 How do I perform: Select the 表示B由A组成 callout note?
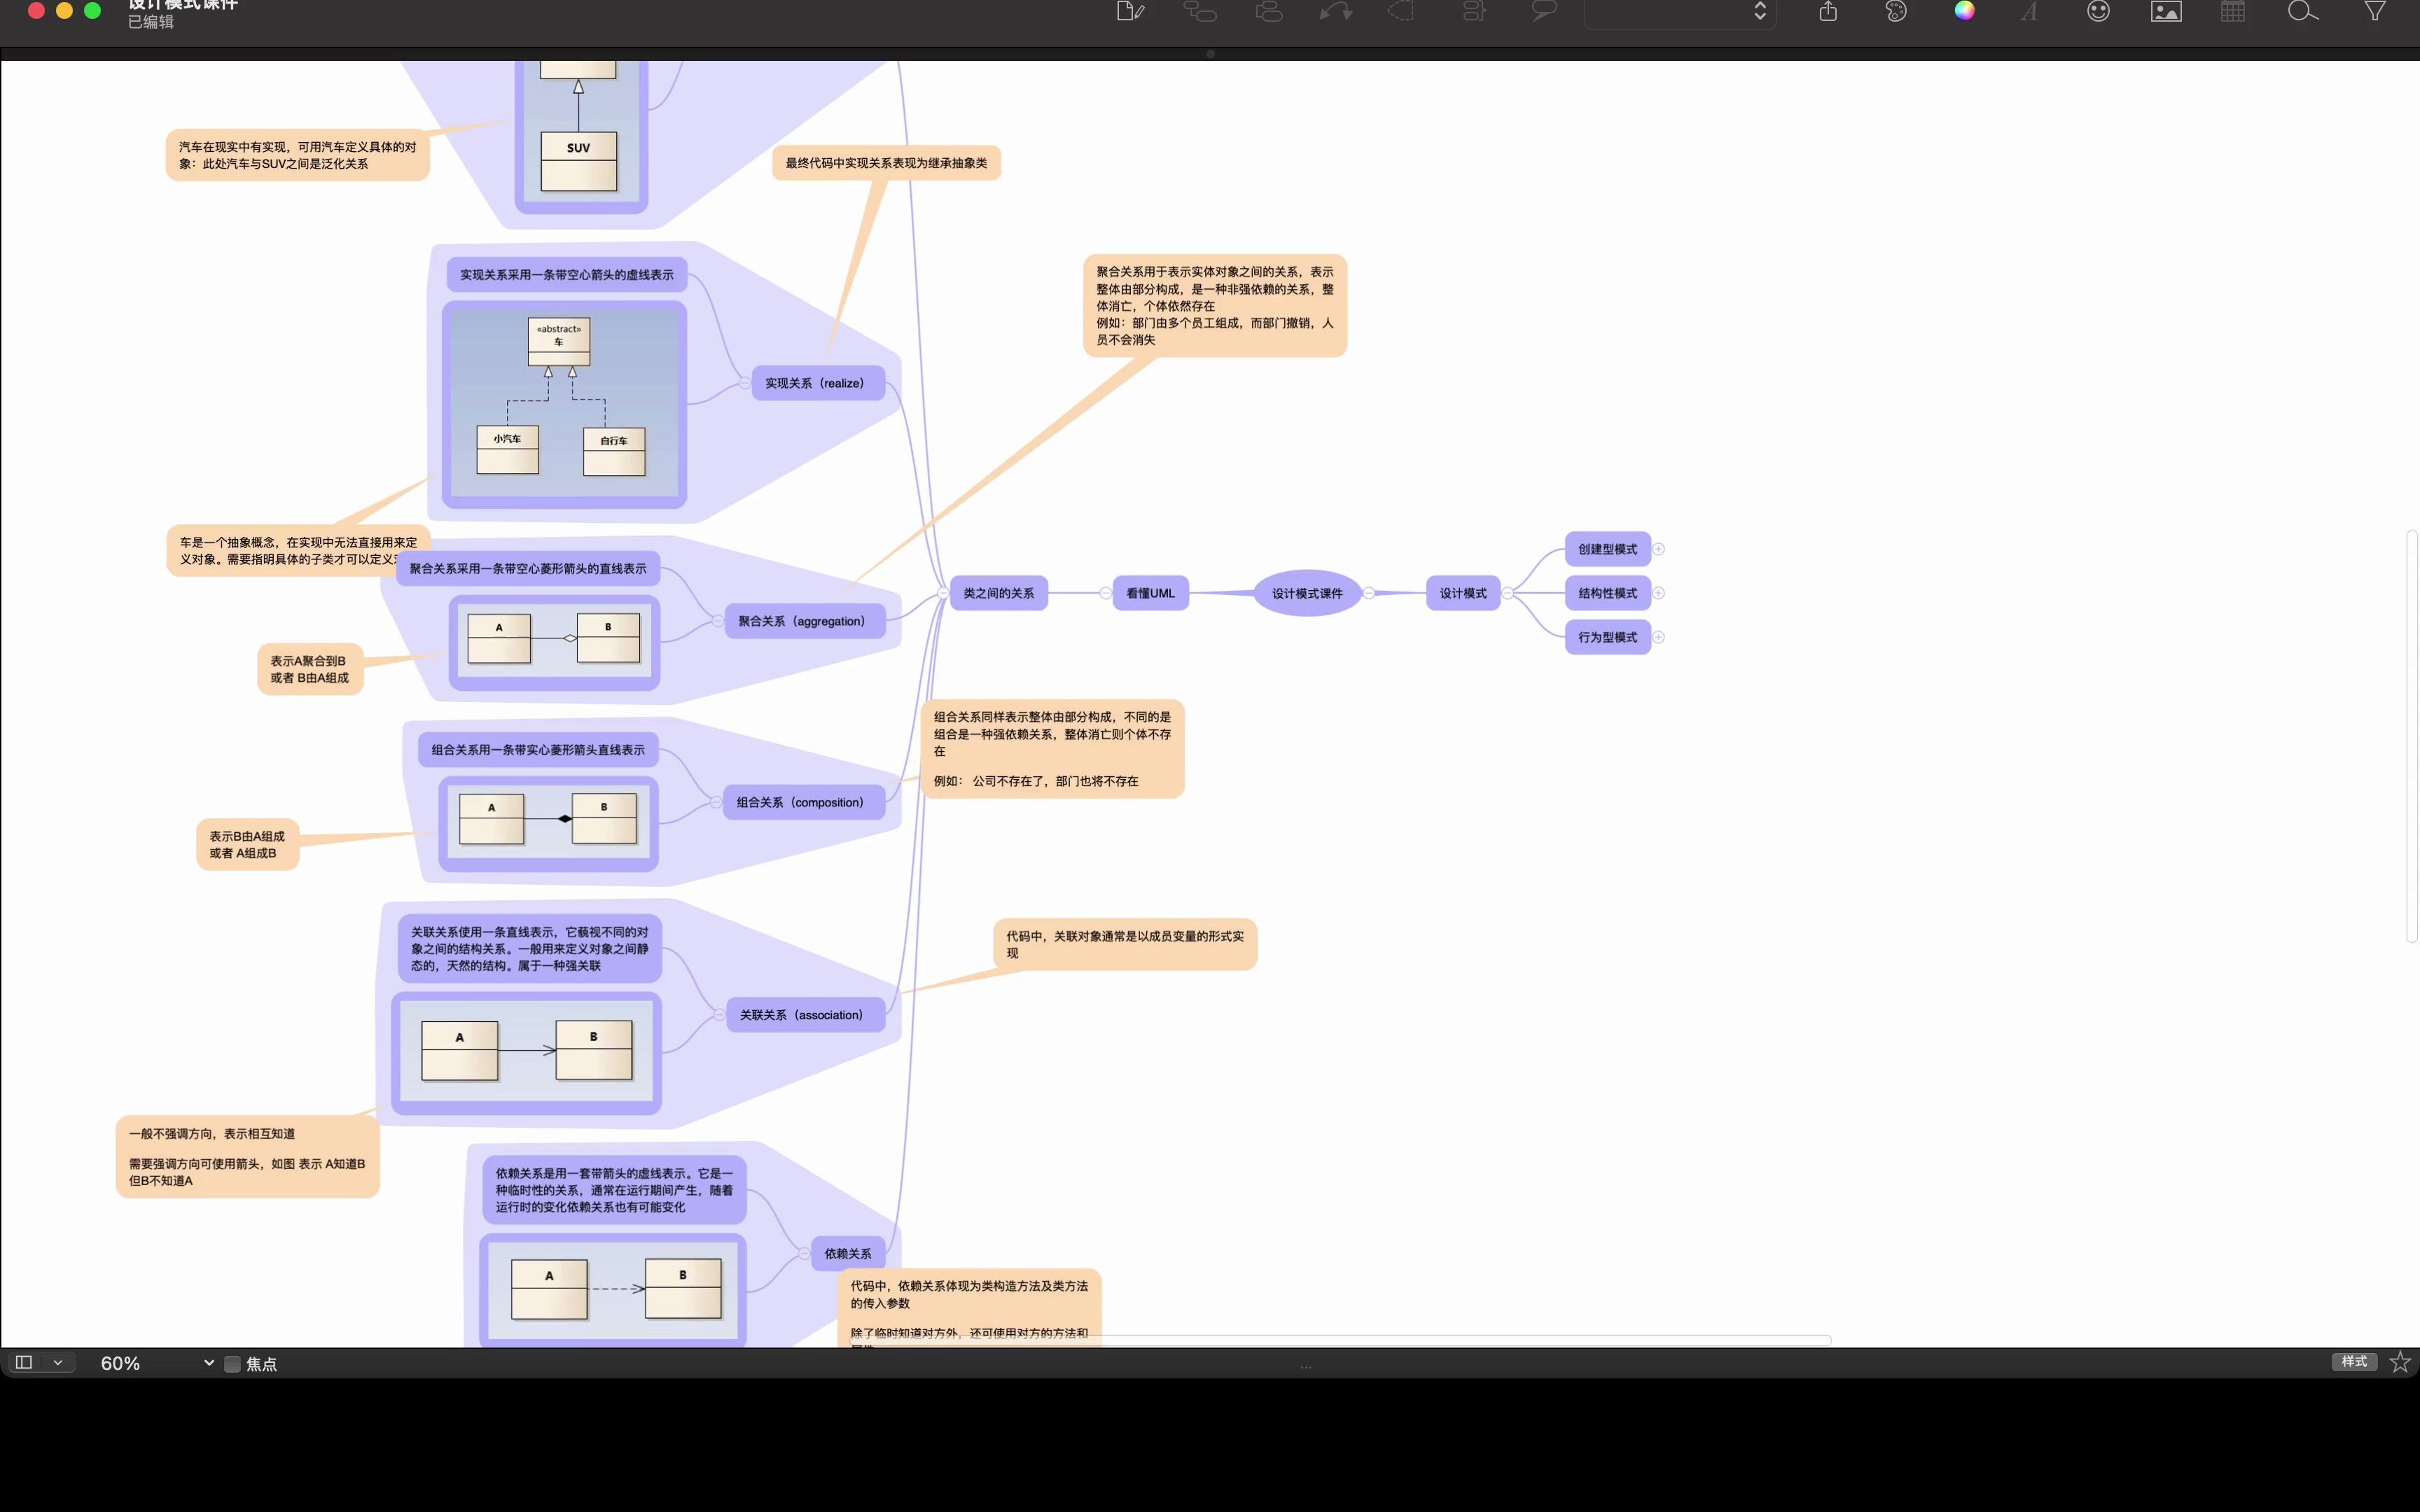247,845
